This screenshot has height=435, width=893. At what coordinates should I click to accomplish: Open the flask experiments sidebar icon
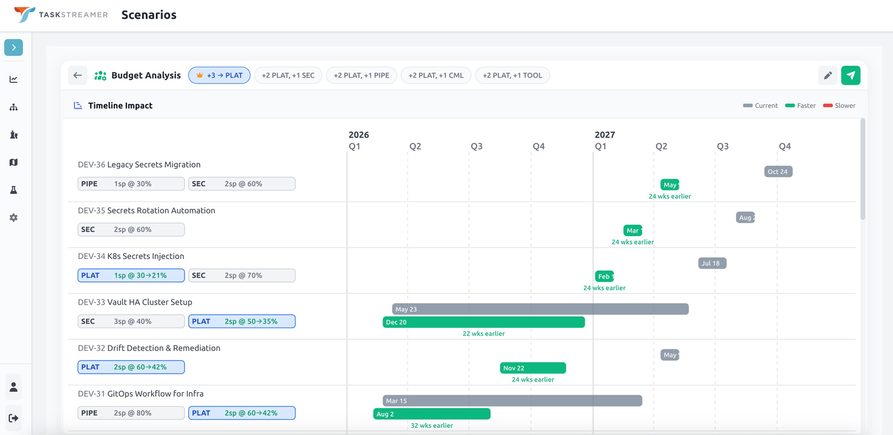point(13,190)
